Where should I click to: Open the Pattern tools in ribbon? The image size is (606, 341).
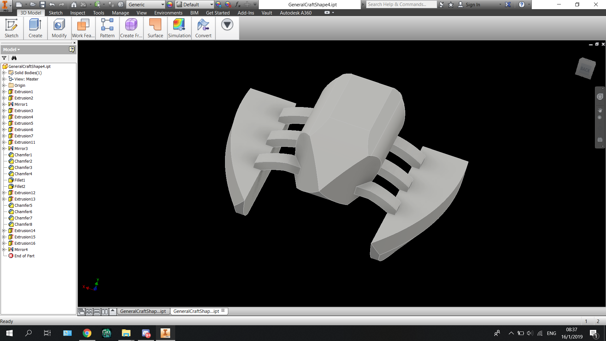pos(107,28)
